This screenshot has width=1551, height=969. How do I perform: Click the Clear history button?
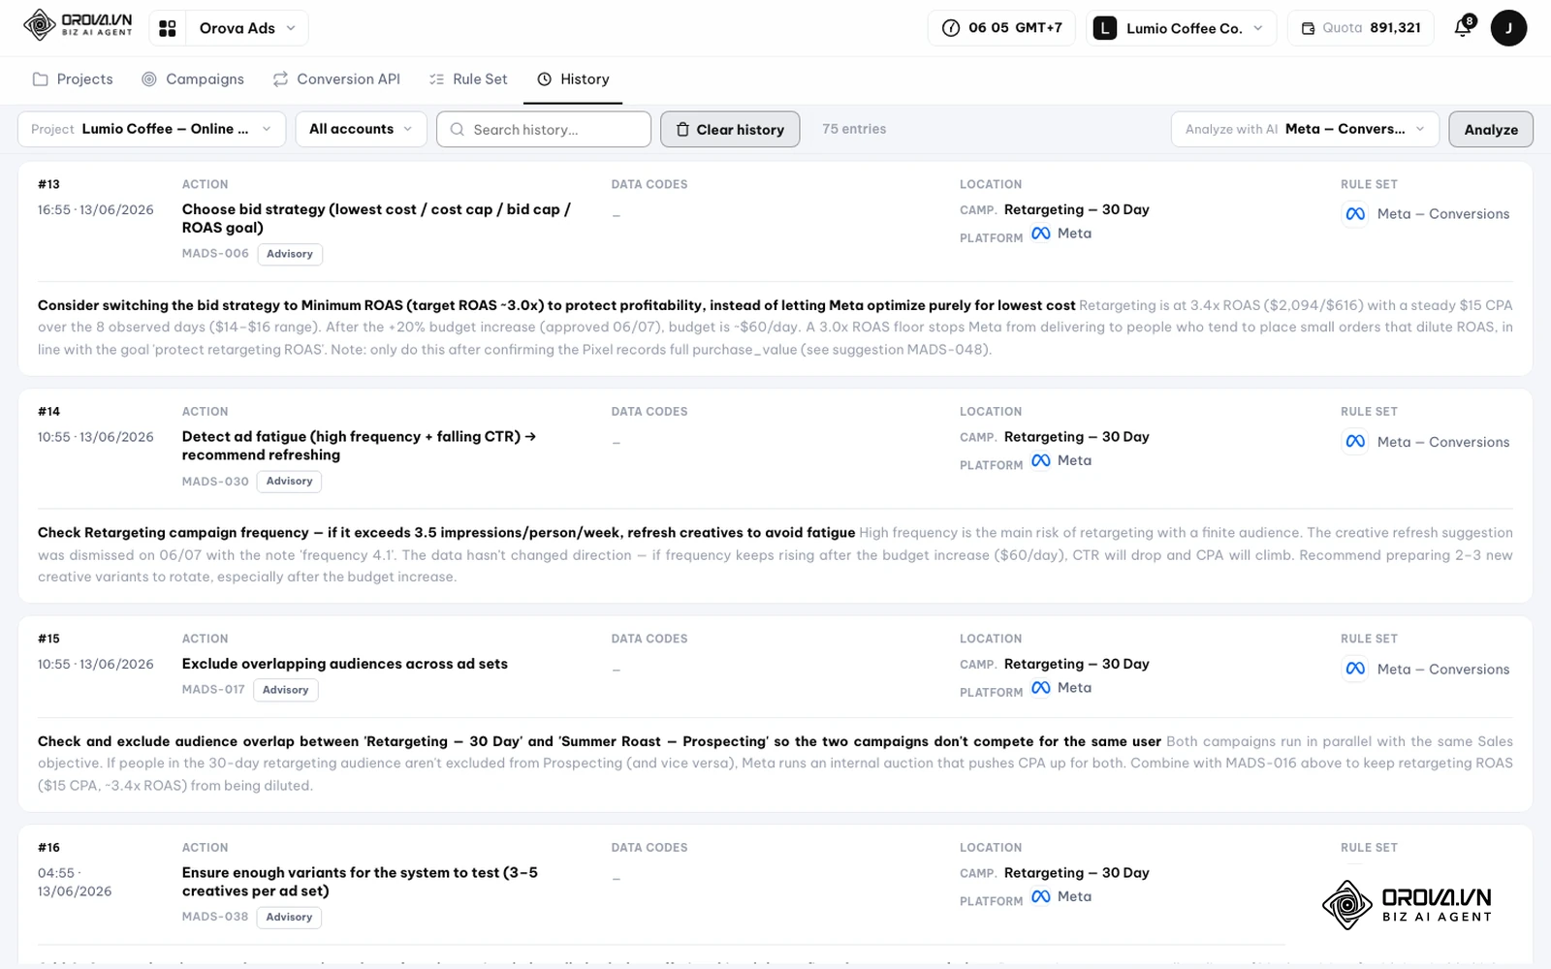730,129
